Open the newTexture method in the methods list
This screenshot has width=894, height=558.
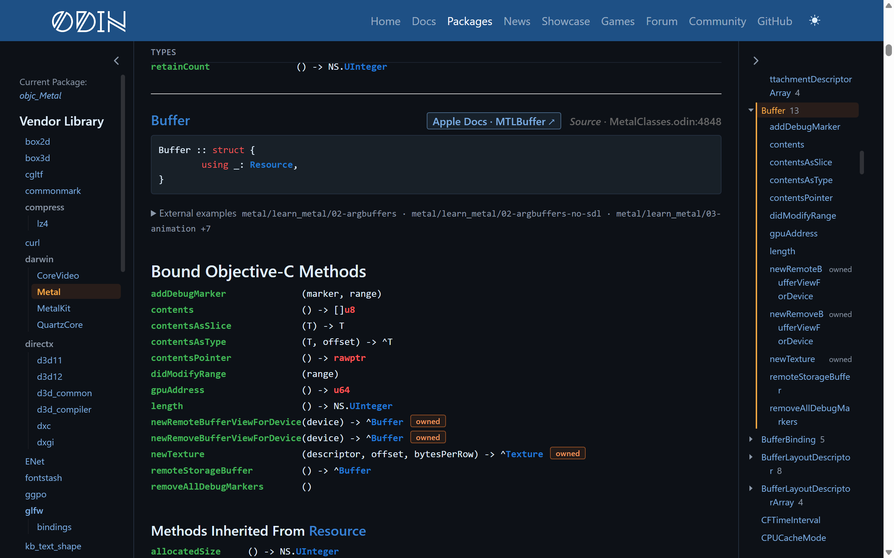[x=177, y=454]
